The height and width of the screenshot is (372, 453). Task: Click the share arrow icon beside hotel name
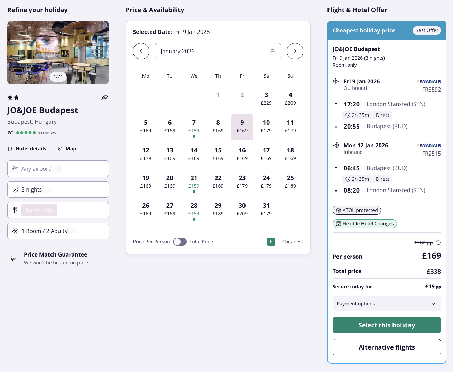pyautogui.click(x=104, y=97)
